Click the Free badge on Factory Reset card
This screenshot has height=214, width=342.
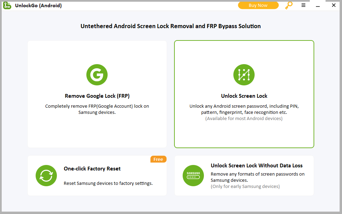point(158,159)
